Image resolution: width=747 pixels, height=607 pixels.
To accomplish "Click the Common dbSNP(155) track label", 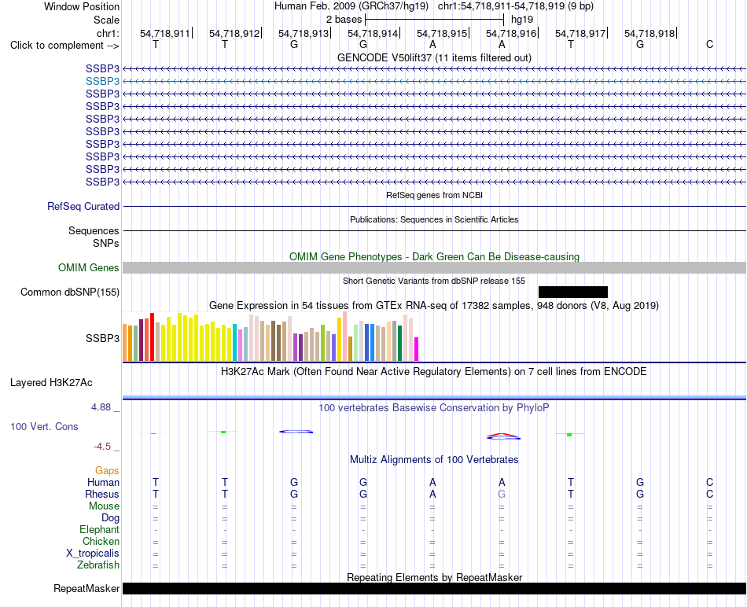I will click(x=70, y=292).
